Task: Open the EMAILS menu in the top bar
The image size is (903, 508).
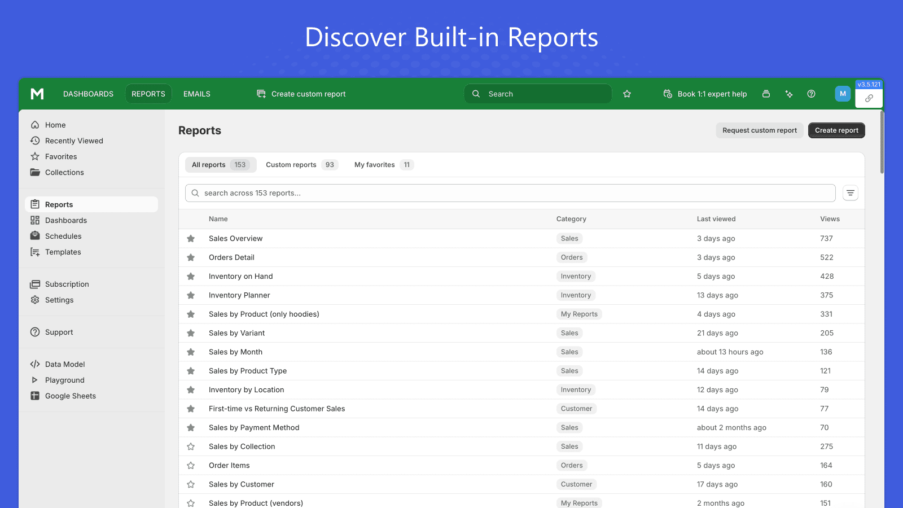Action: [x=196, y=94]
